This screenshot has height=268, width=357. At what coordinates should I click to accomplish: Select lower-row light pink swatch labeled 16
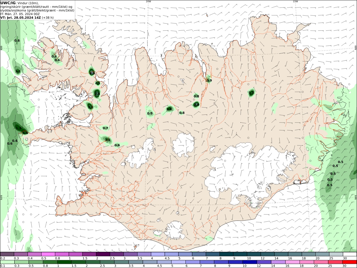pos(293,262)
